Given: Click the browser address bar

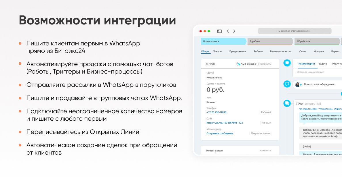Looking at the screenshot, I should click(x=295, y=31).
